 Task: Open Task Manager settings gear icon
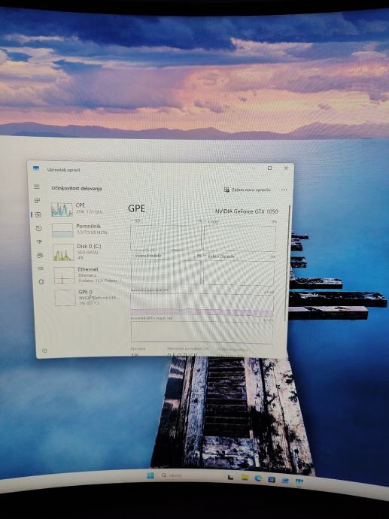pyautogui.click(x=44, y=351)
